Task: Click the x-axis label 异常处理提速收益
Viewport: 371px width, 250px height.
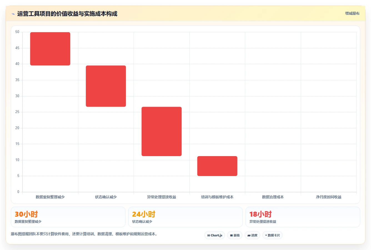Action: (162, 197)
